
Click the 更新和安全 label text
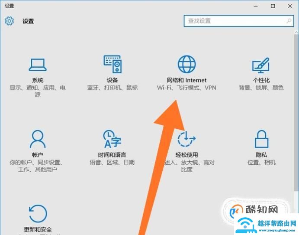(38, 229)
